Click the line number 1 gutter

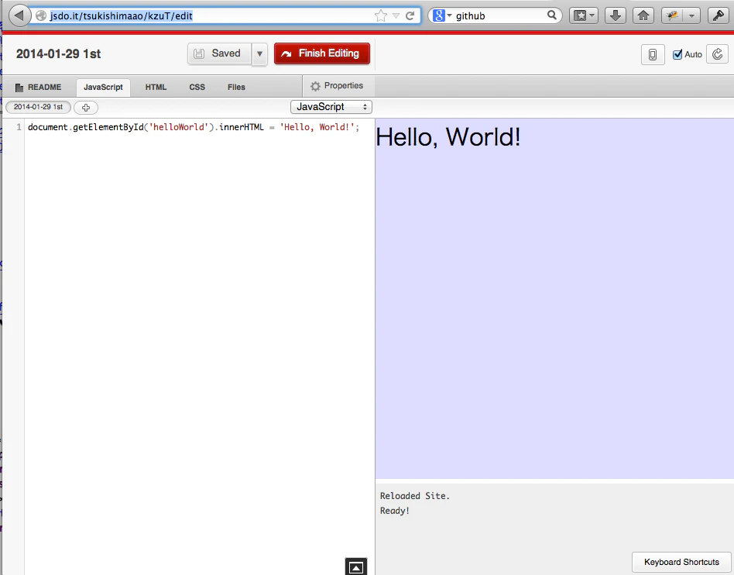(x=19, y=127)
